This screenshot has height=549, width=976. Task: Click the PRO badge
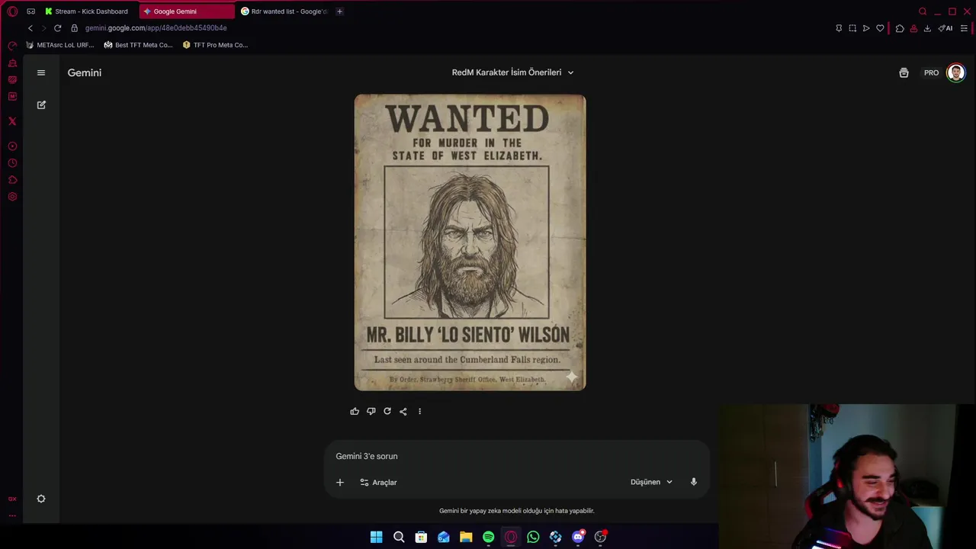point(931,72)
